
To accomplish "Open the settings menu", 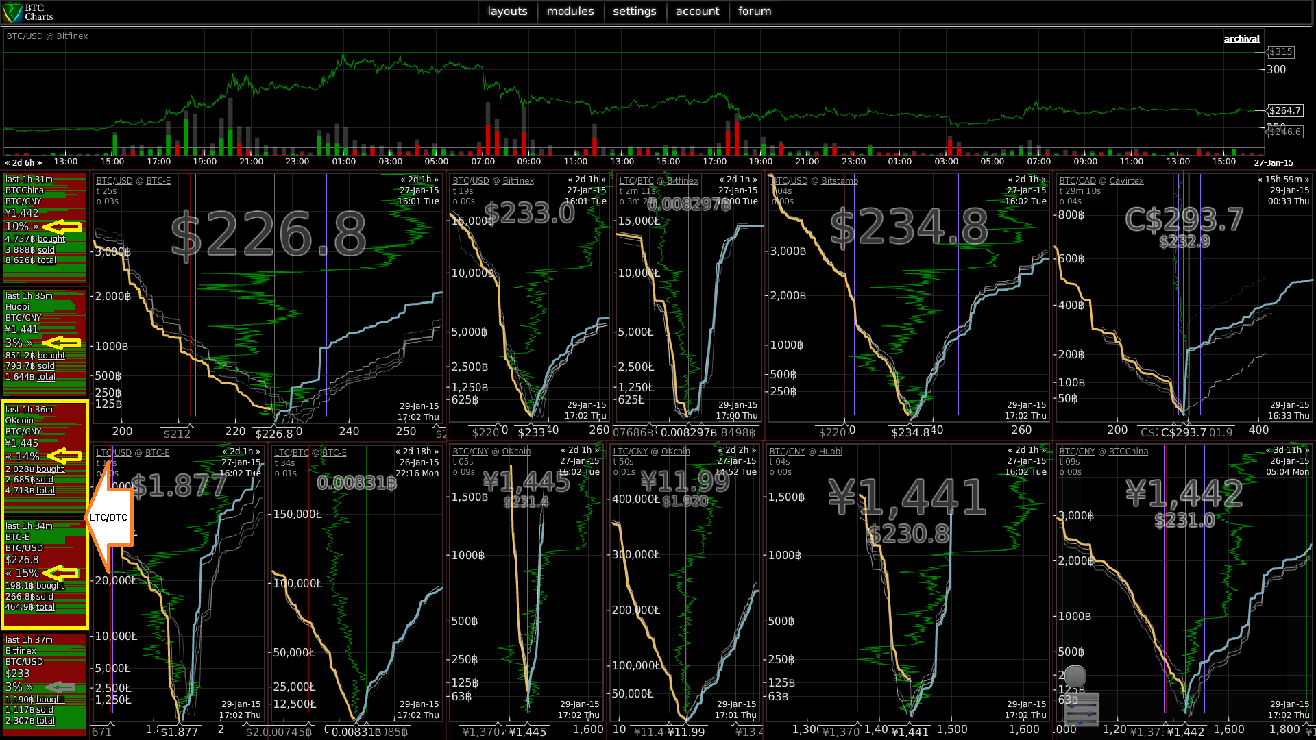I will pyautogui.click(x=634, y=11).
